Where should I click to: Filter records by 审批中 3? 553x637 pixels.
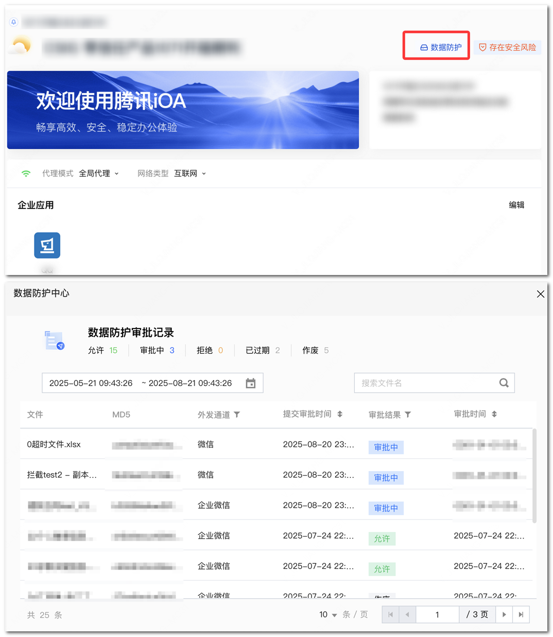click(x=157, y=350)
